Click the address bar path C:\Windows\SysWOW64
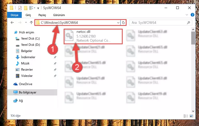Screen dimensions: 199x126 (59, 23)
